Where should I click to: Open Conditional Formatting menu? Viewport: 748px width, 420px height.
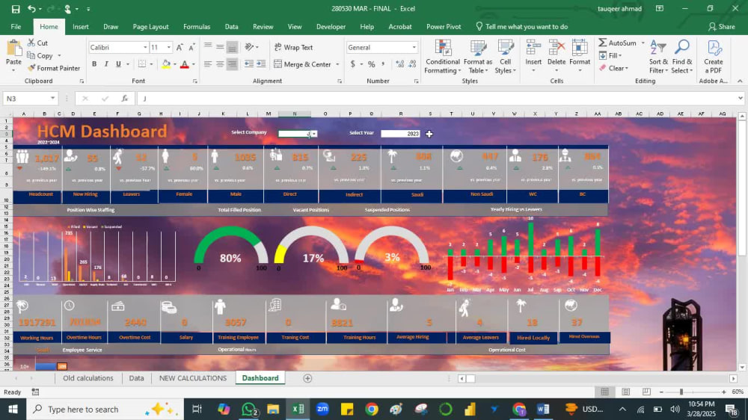coord(443,57)
